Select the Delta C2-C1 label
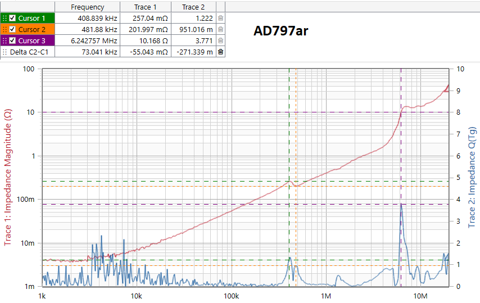This screenshot has width=480, height=303. tap(29, 52)
